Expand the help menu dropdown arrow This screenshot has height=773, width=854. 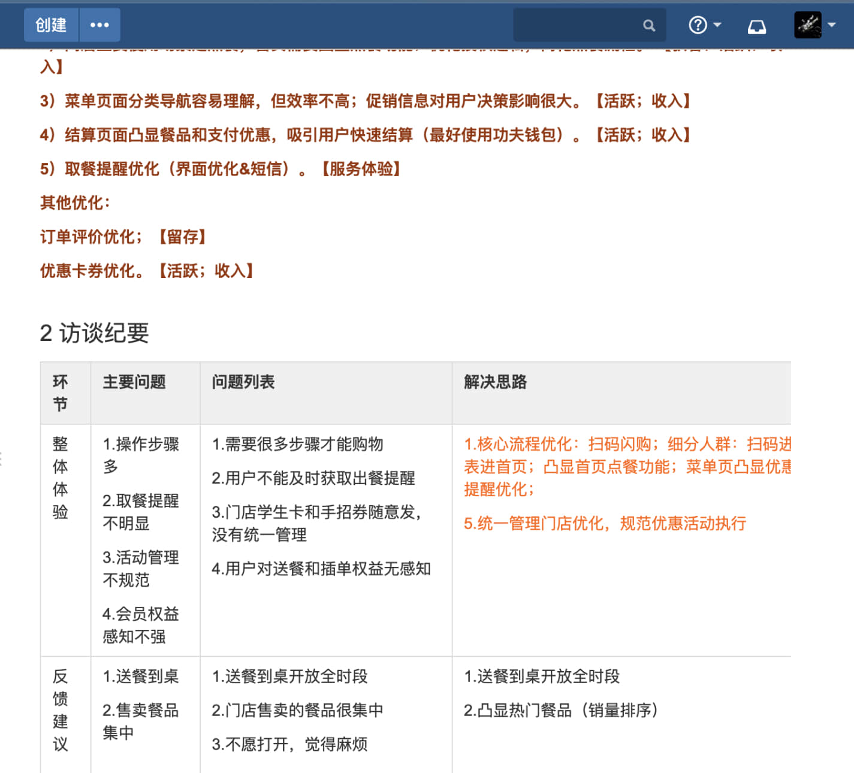(717, 25)
